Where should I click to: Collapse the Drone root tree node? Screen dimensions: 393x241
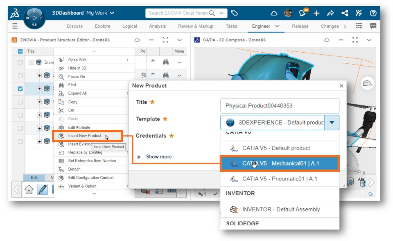click(x=31, y=62)
